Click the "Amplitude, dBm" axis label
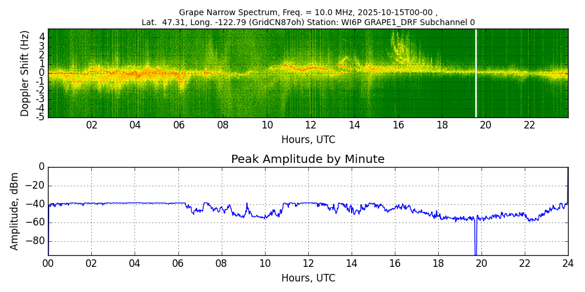This screenshot has width=585, height=292. [x=15, y=211]
